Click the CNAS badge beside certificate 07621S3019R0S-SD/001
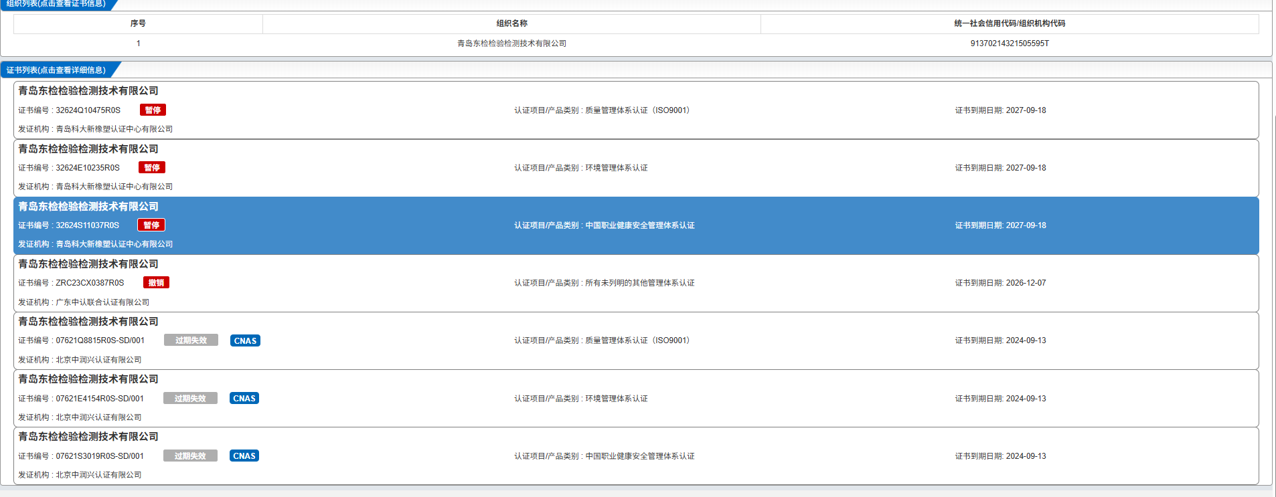 click(244, 456)
